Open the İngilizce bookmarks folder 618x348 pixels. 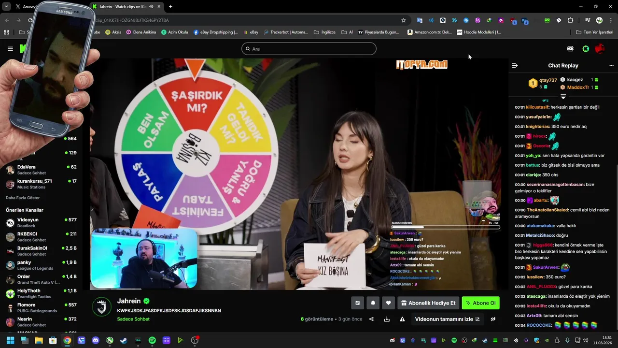(324, 32)
